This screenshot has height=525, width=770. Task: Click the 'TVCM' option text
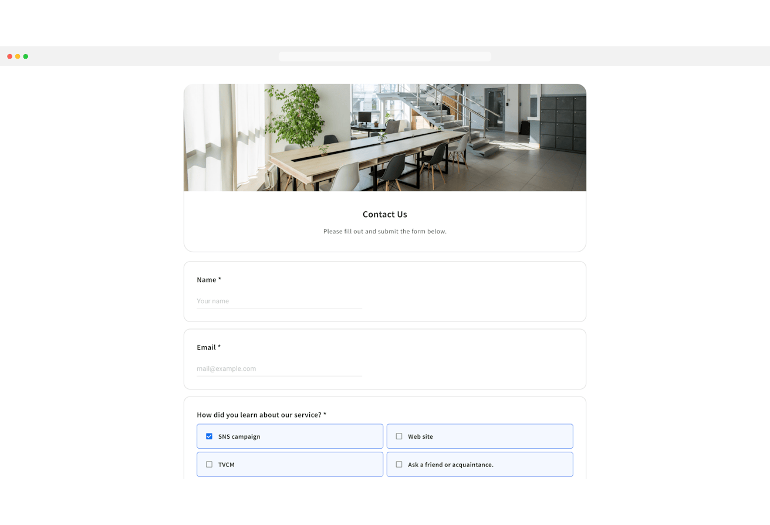(x=227, y=465)
